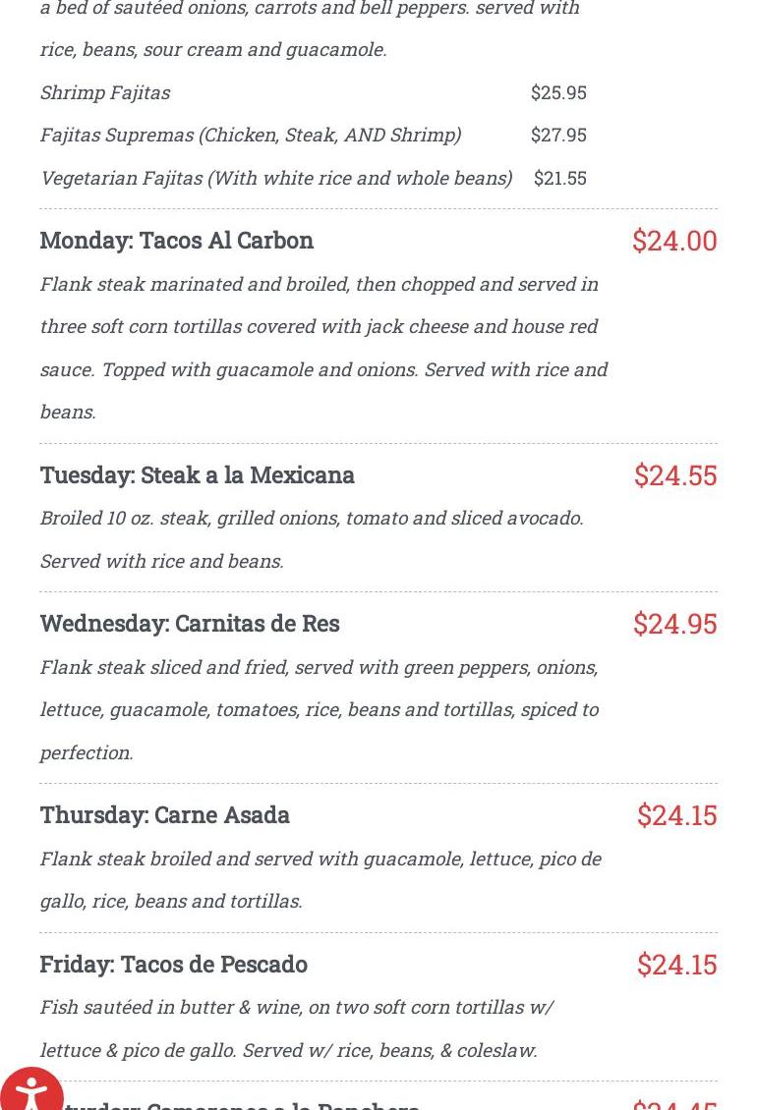
Task: Click the Carne Asada description text
Action: [x=320, y=879]
